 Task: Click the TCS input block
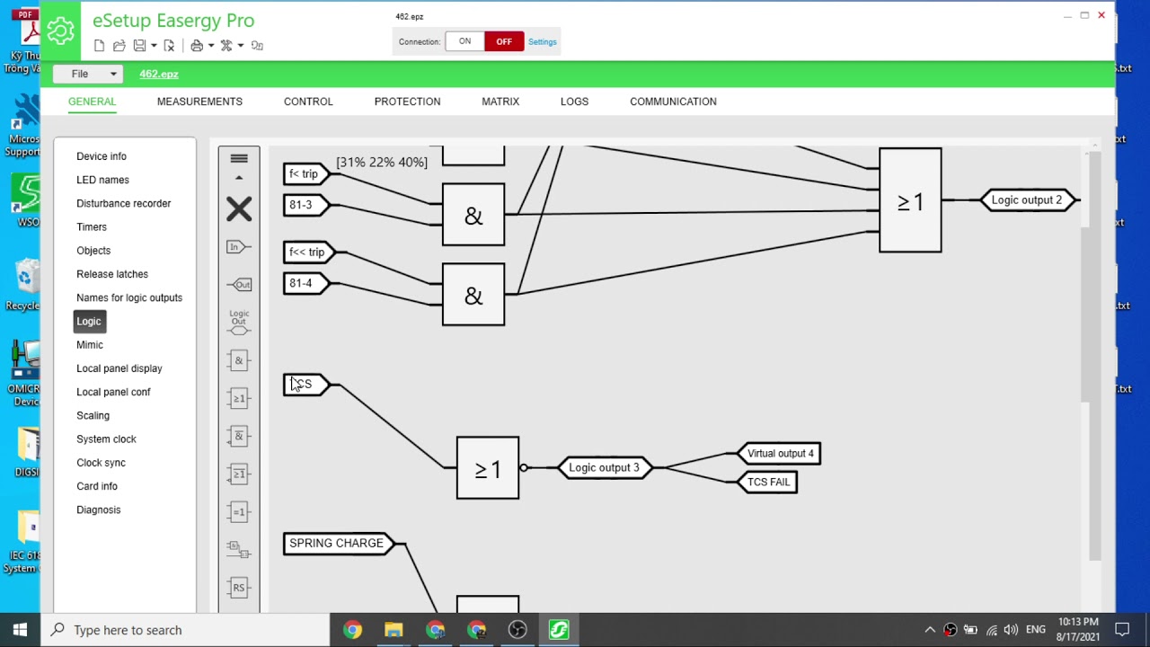point(306,385)
